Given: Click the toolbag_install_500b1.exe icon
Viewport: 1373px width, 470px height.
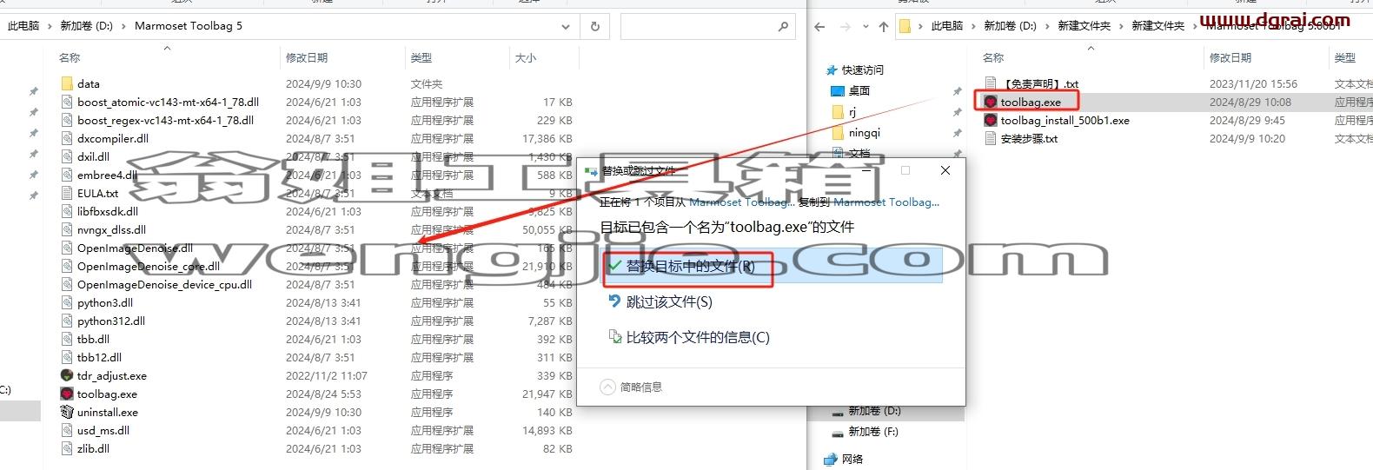Looking at the screenshot, I should tap(991, 120).
